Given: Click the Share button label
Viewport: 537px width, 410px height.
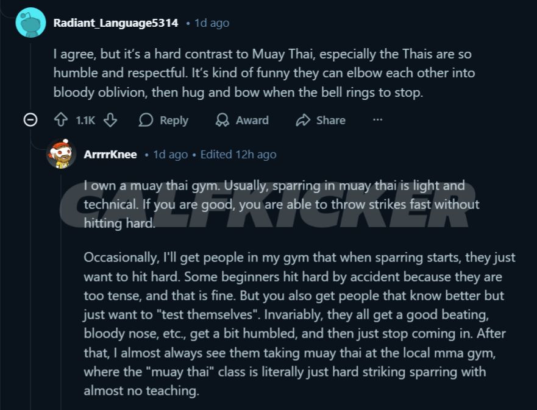Looking at the screenshot, I should click(x=331, y=121).
